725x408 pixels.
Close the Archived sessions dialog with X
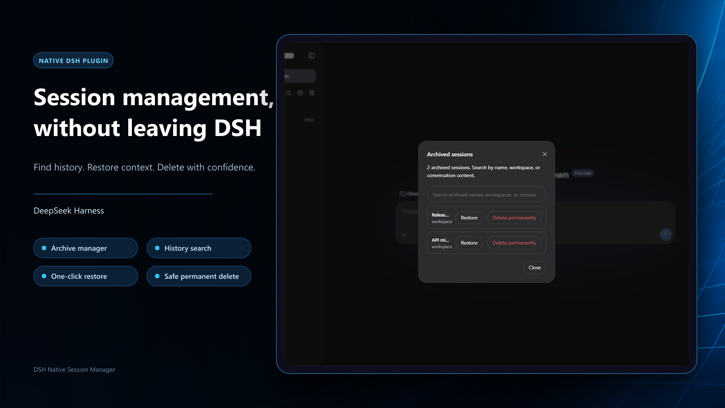545,154
